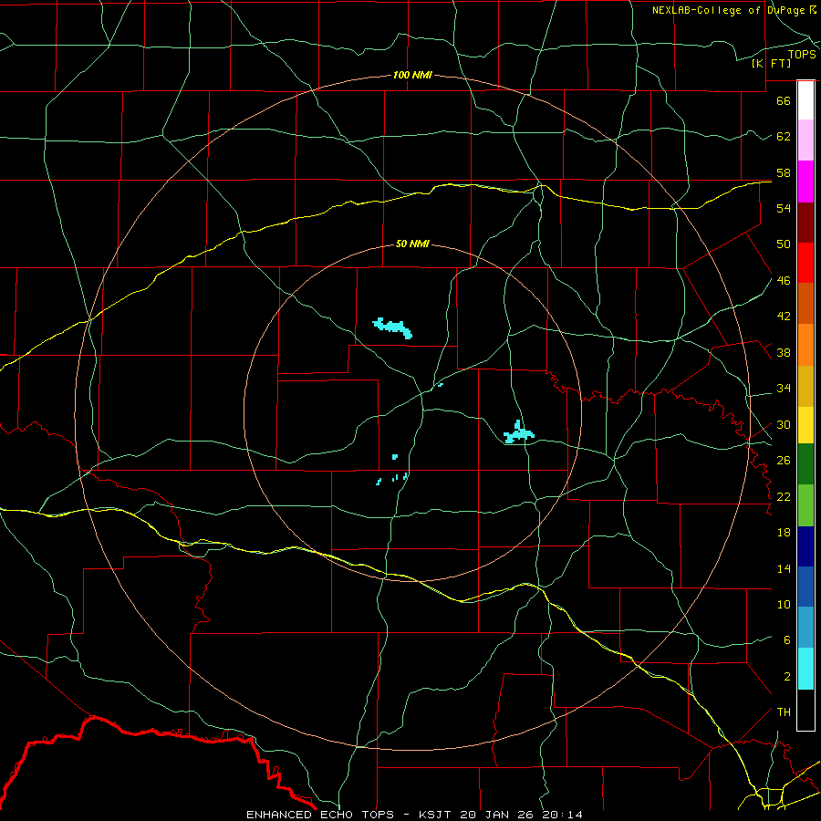
Task: Click the dark green 30 kft swatch
Action: click(805, 464)
